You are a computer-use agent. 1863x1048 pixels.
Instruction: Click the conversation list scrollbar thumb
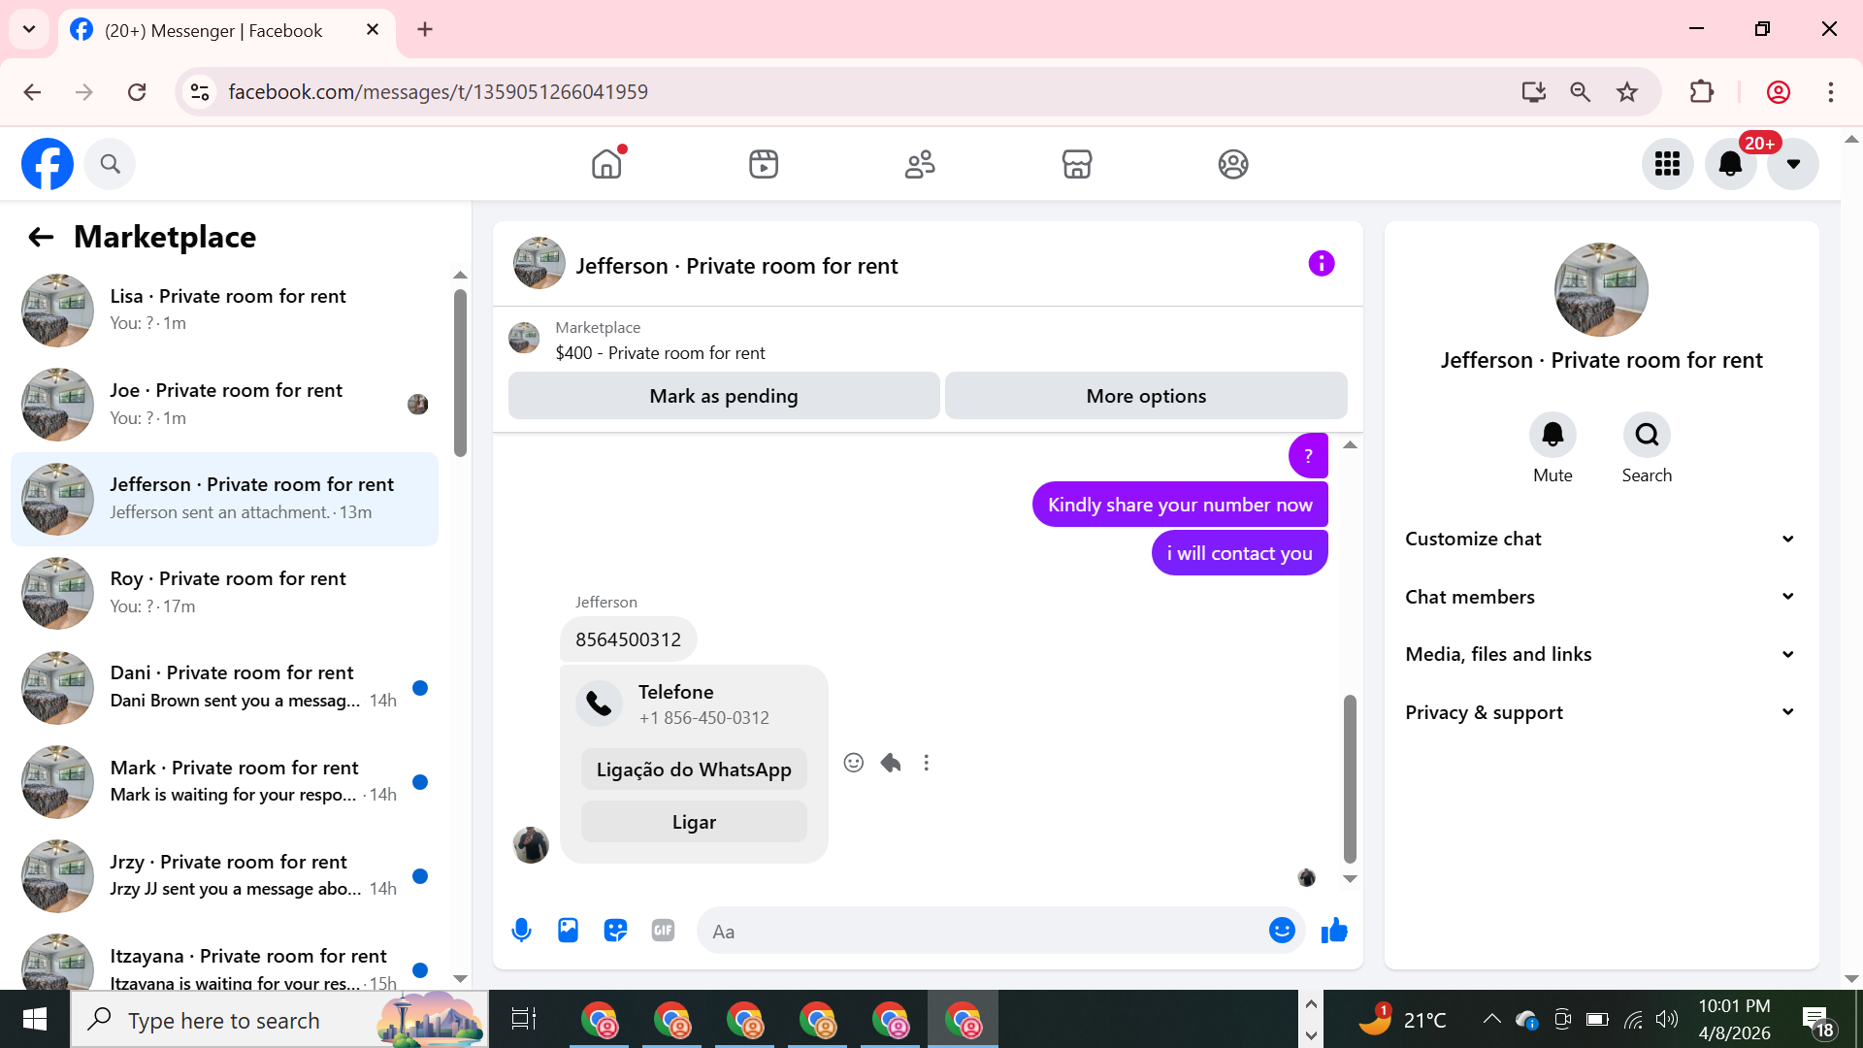[460, 373]
